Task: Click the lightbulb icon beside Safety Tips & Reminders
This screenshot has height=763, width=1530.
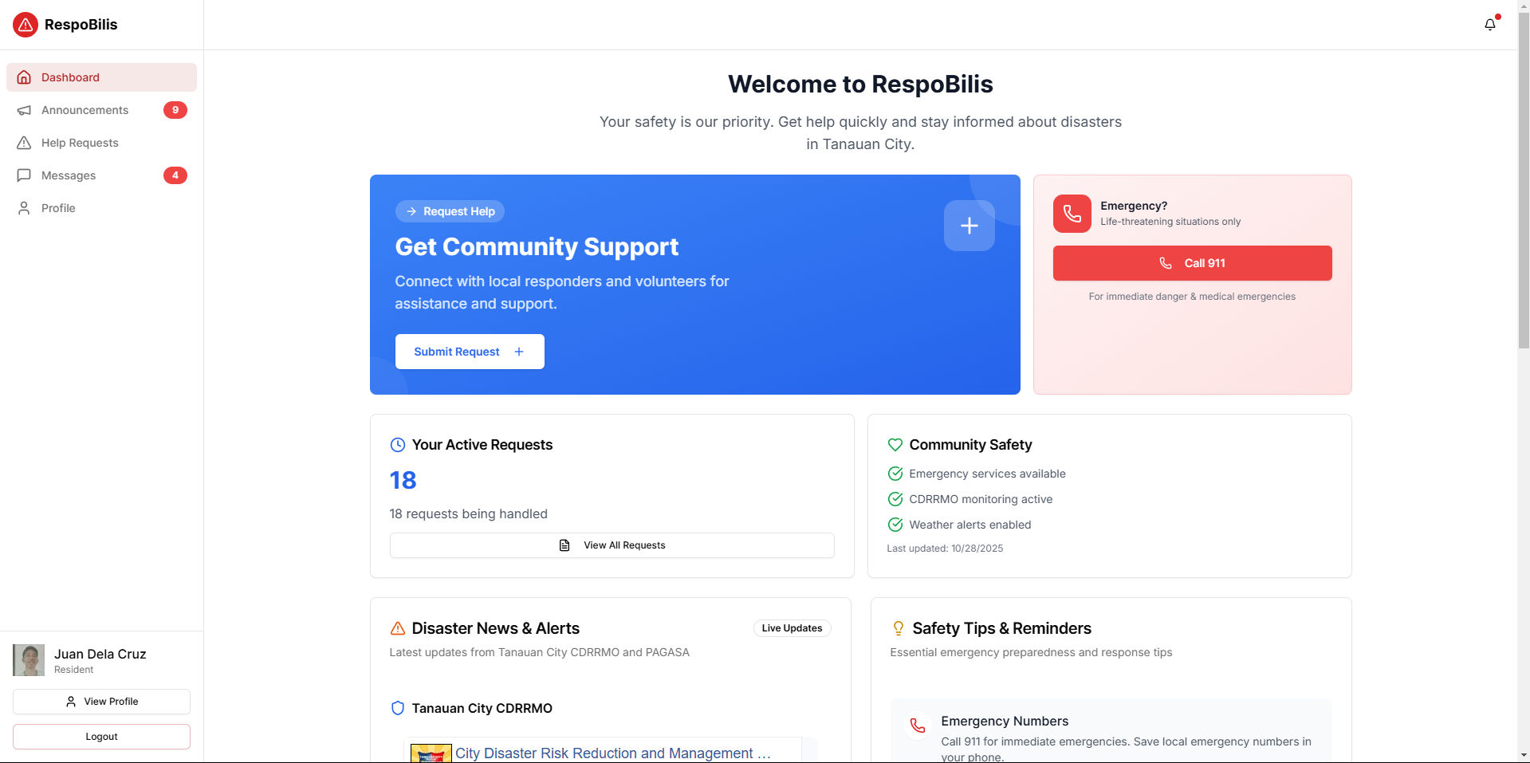Action: point(898,628)
